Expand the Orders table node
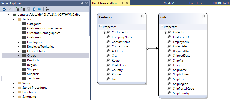This screenshot has width=230, height=100. pyautogui.click(x=18, y=56)
